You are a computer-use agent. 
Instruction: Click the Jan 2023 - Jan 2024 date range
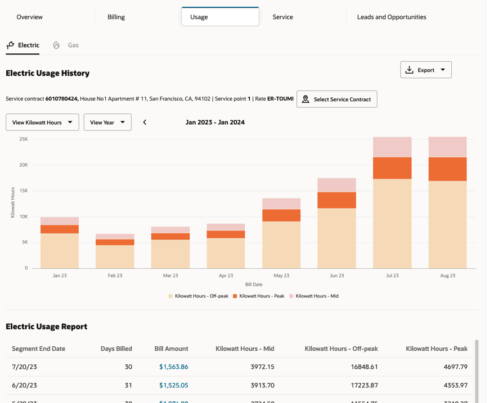[215, 123]
